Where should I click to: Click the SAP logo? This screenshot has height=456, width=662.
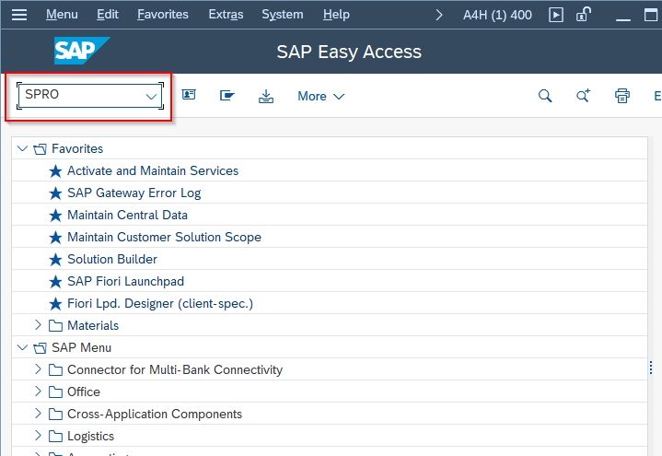click(x=82, y=51)
